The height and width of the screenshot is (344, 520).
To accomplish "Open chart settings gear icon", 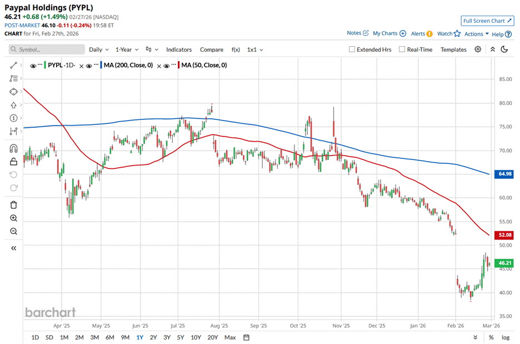I will click(x=478, y=49).
